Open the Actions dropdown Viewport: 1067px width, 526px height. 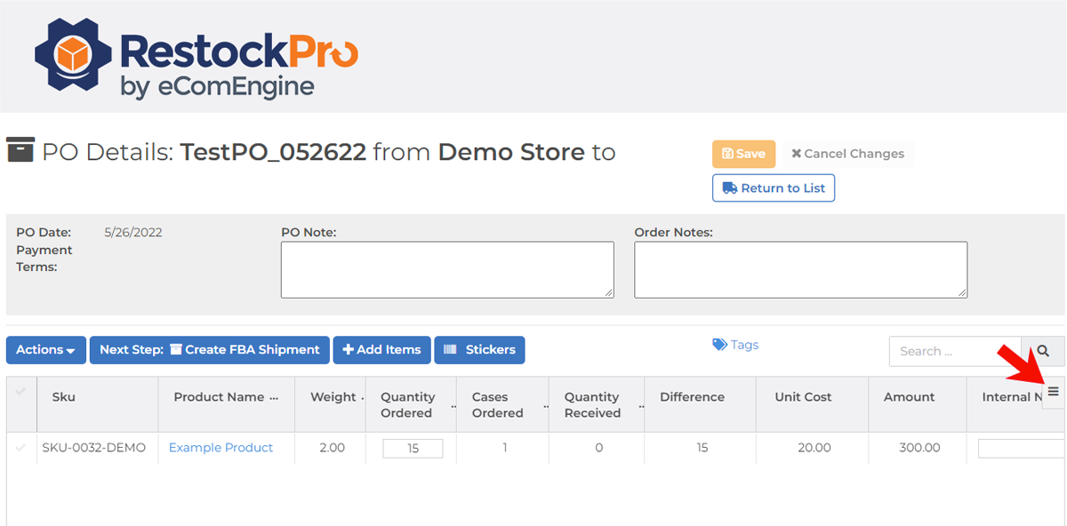pos(45,350)
